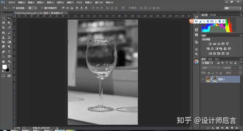
Task: Toggle lock image pixels brush icon
Action: click(213, 73)
